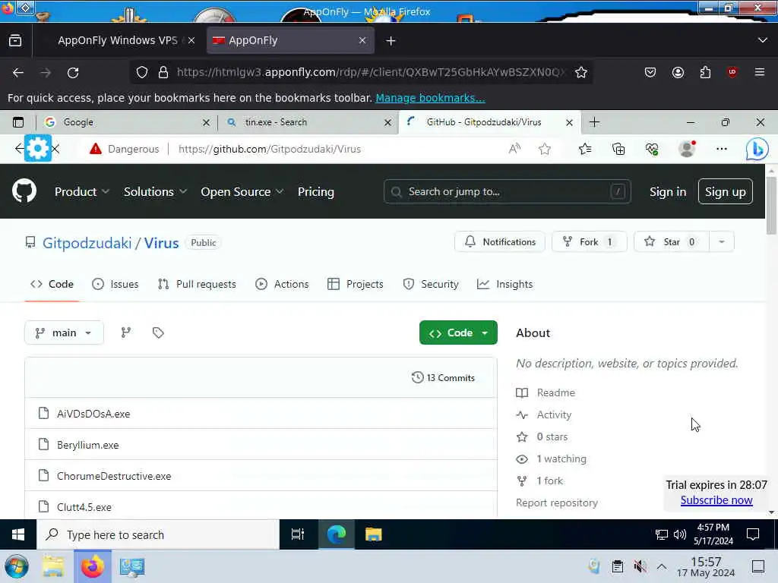Bookmark page with Firefox star icon
Image resolution: width=778 pixels, height=583 pixels.
click(x=581, y=72)
